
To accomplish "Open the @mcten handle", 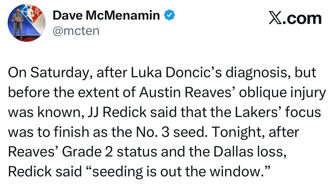I will 76,30.
